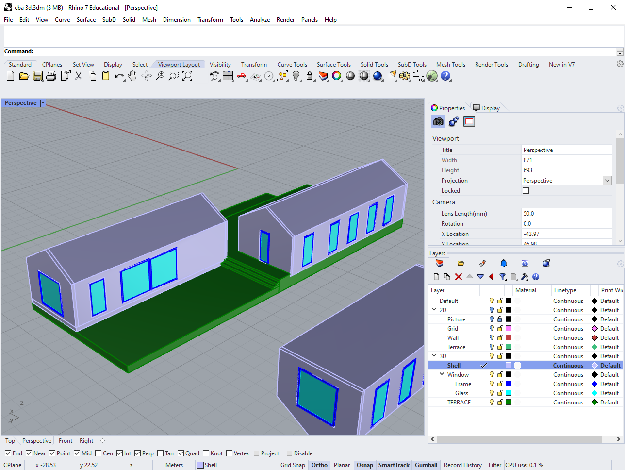
Task: Select the Pan hand tool
Action: [132, 76]
